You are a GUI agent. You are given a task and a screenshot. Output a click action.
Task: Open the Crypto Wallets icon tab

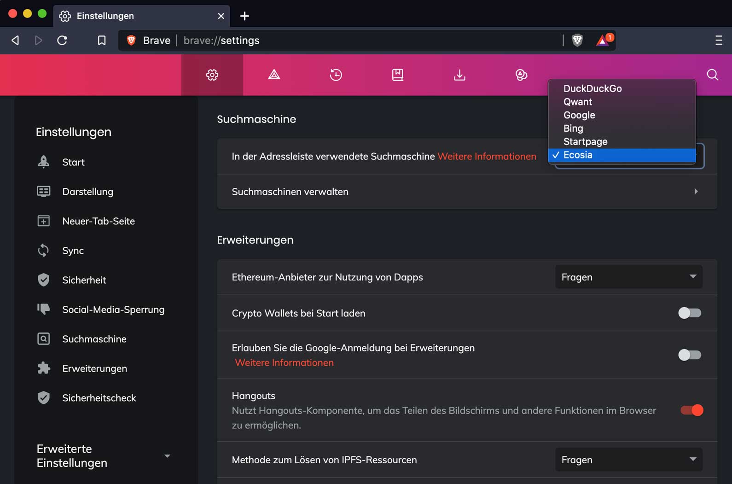tap(521, 75)
